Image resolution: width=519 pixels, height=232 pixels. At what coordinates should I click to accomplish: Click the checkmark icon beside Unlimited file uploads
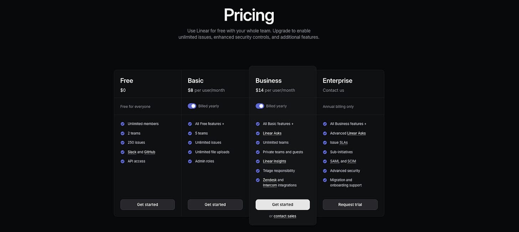point(190,152)
